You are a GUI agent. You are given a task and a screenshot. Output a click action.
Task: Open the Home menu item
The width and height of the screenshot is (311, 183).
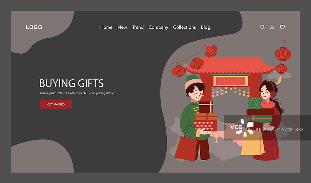pos(106,27)
